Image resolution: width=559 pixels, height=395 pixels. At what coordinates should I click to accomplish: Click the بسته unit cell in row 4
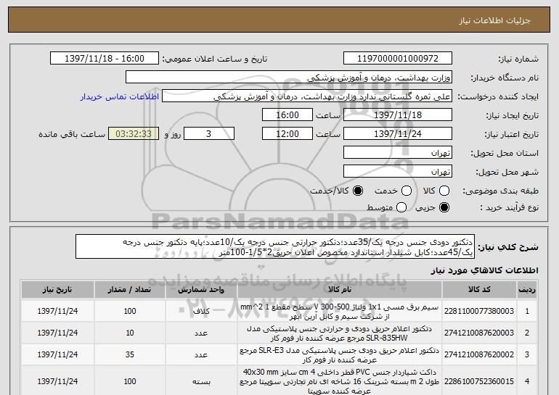click(x=201, y=381)
